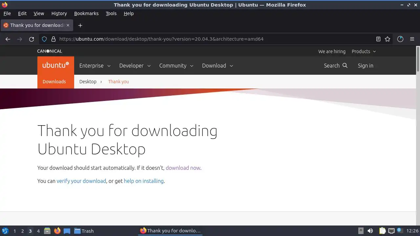Launch the file manager from the panel
Screen dimensions: 420x236
(x=47, y=231)
